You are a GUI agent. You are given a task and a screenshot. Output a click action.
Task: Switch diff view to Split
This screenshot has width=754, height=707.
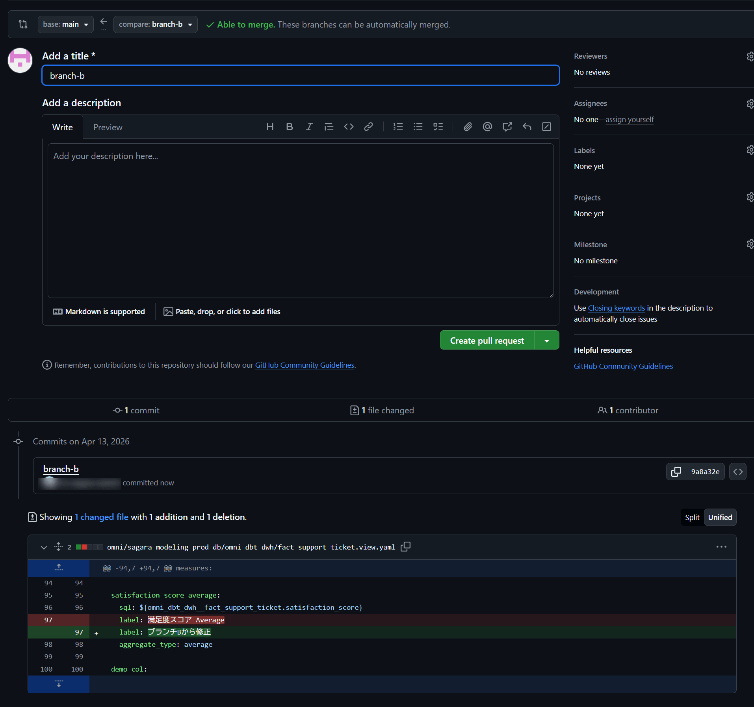tap(692, 517)
